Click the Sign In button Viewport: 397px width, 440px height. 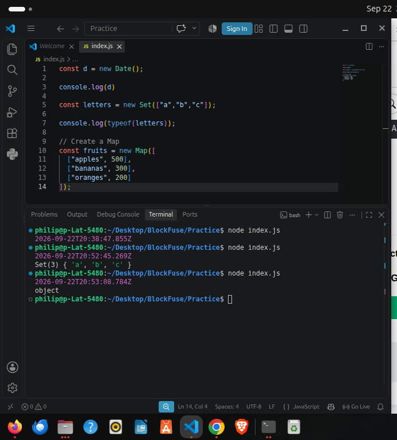tap(237, 29)
